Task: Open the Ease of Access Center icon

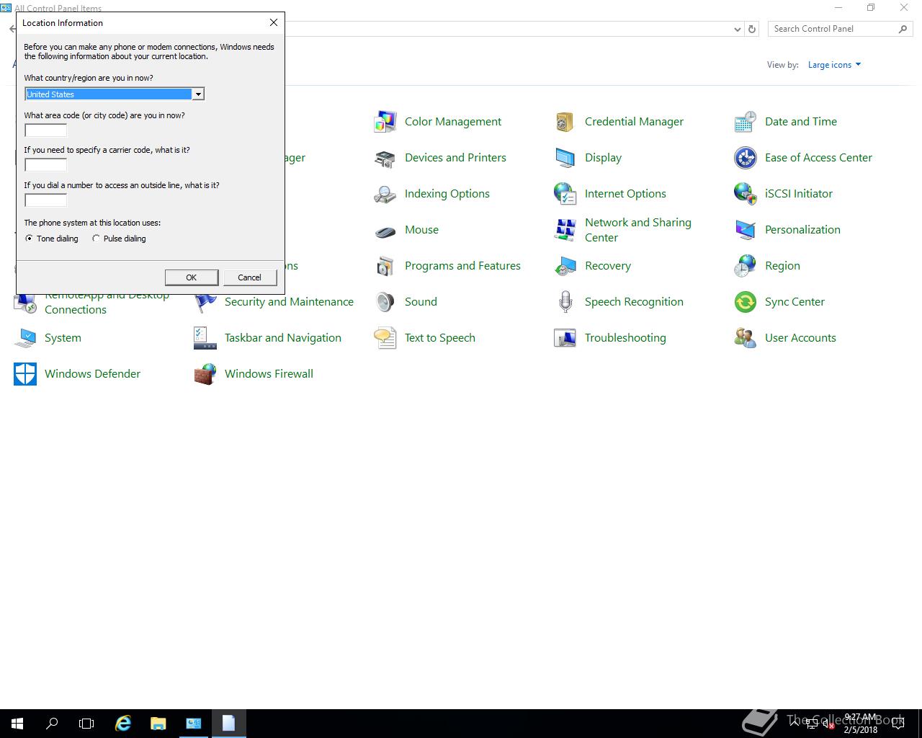Action: 746,158
